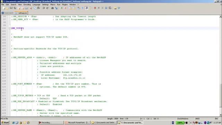Click the [NH_TCPIP] section header text
The image size is (222, 125).
[x=18, y=28]
